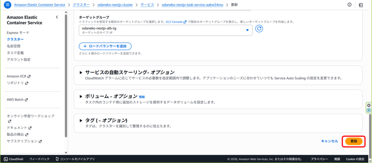Open the hamburger navigation menu
Image resolution: width=372 pixels, height=163 pixels.
(8, 5)
